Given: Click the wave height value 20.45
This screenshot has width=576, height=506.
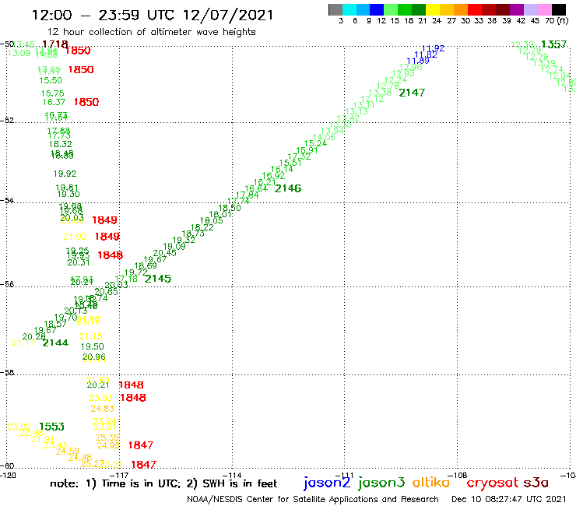Looking at the screenshot, I should [x=164, y=253].
